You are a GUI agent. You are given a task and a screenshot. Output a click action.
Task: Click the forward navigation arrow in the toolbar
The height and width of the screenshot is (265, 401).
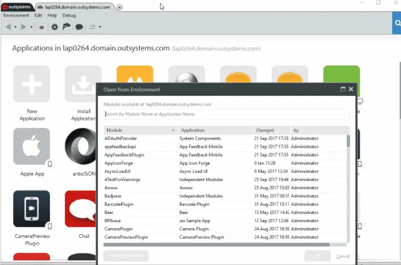(x=23, y=27)
